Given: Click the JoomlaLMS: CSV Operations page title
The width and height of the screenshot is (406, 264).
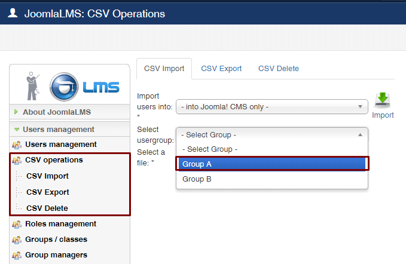Looking at the screenshot, I should [94, 14].
